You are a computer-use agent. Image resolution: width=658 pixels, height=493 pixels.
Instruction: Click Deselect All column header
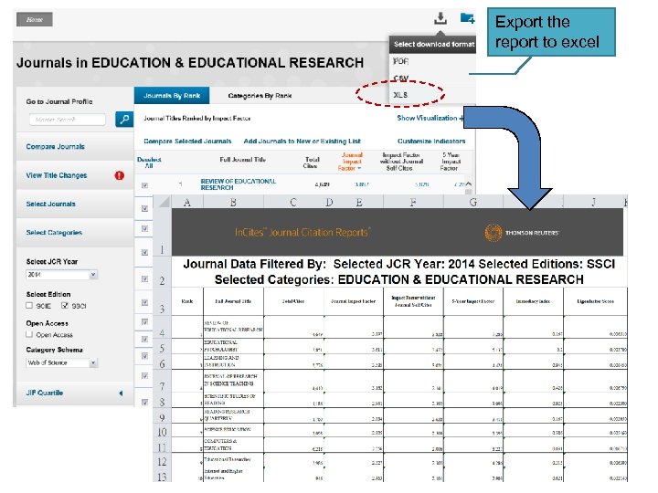click(x=149, y=163)
